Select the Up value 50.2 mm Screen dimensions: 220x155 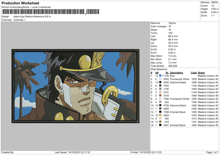click(x=173, y=43)
